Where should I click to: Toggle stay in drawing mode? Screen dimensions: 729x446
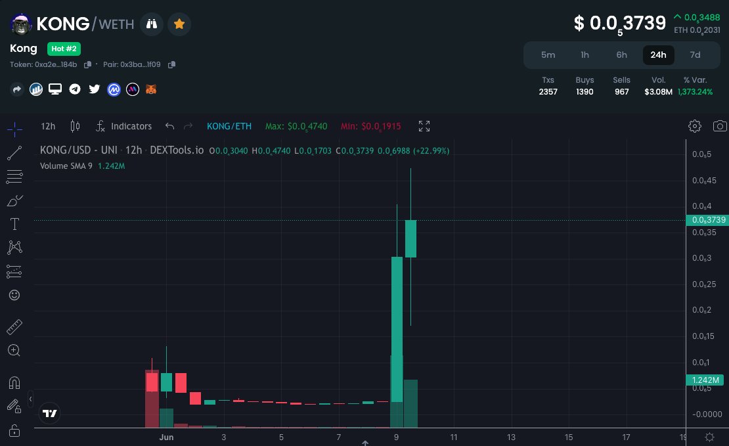click(x=14, y=407)
